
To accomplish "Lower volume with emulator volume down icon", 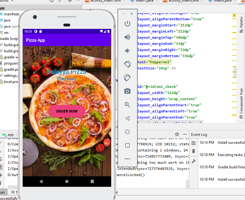I will (127, 51).
